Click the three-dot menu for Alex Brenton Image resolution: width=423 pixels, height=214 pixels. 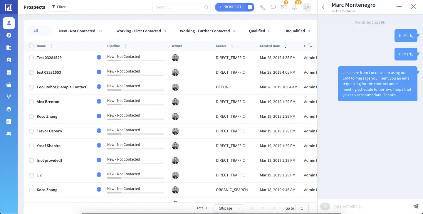[x=99, y=102]
